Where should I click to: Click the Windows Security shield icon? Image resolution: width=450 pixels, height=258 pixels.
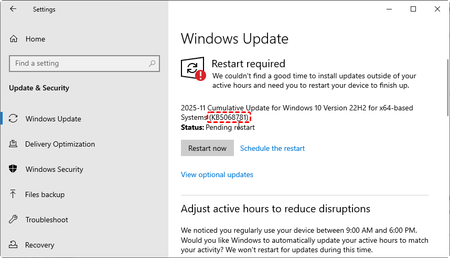coord(14,169)
